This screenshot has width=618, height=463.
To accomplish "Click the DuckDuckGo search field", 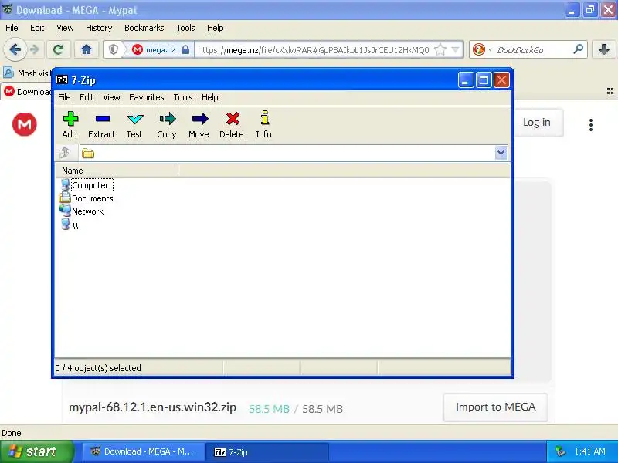I will tap(533, 50).
